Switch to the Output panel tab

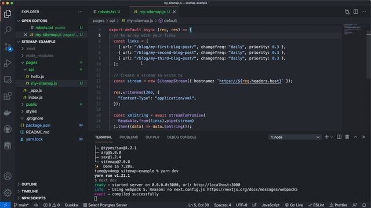click(152, 137)
